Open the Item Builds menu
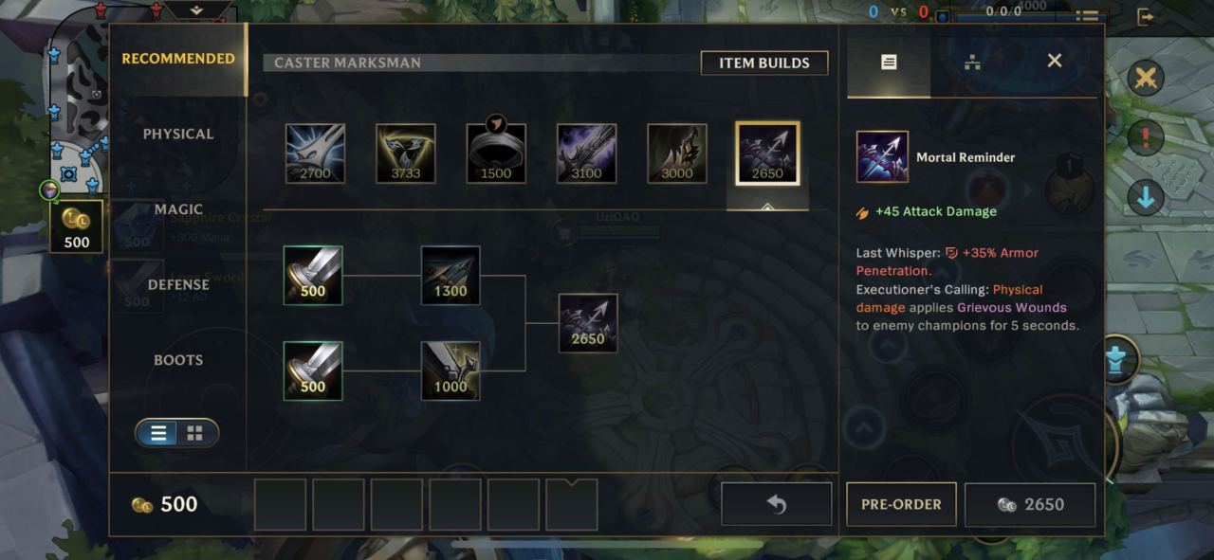 (x=764, y=63)
